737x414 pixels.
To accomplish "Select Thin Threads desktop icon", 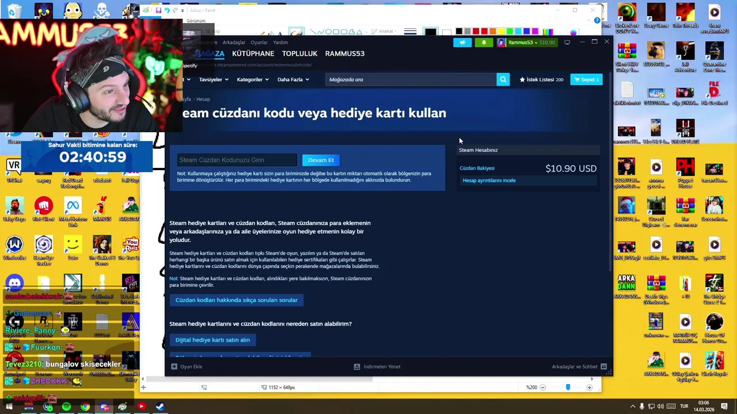I will point(685,17).
